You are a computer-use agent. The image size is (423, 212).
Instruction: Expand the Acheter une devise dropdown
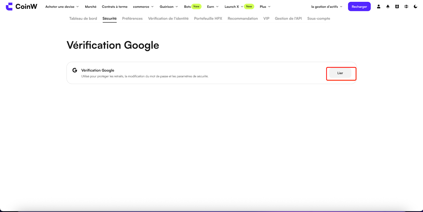click(x=62, y=7)
